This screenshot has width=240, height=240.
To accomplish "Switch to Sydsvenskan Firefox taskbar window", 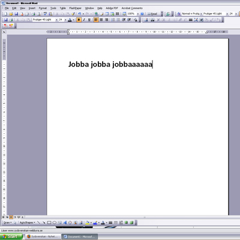I will pos(43,236).
